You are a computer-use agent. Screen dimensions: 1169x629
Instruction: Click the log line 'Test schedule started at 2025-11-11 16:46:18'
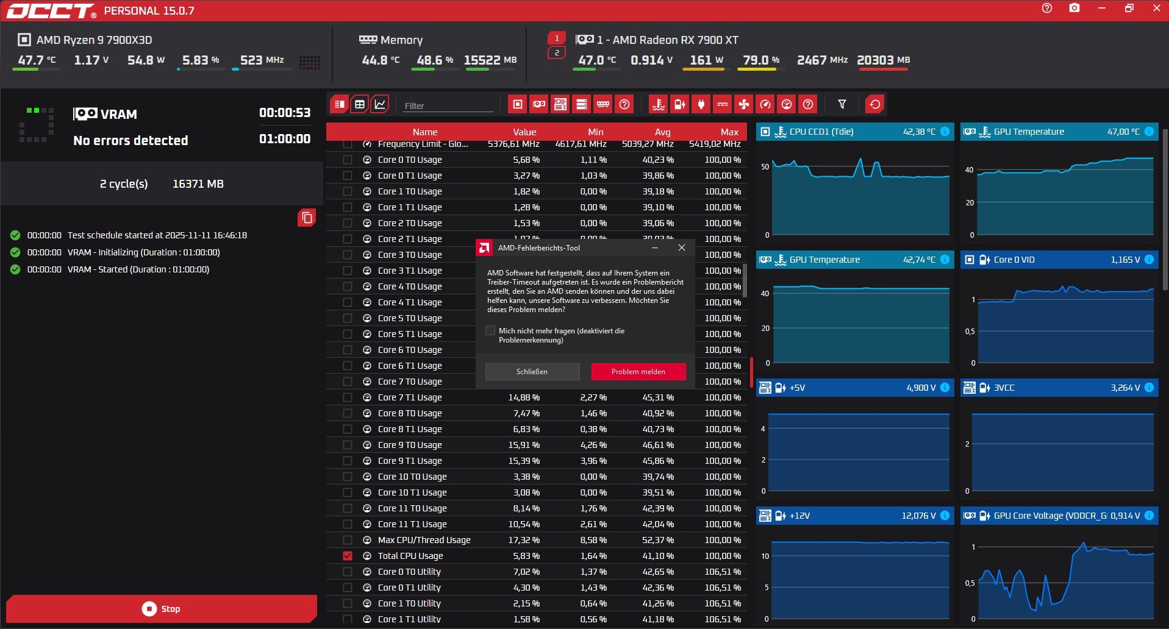tap(157, 235)
